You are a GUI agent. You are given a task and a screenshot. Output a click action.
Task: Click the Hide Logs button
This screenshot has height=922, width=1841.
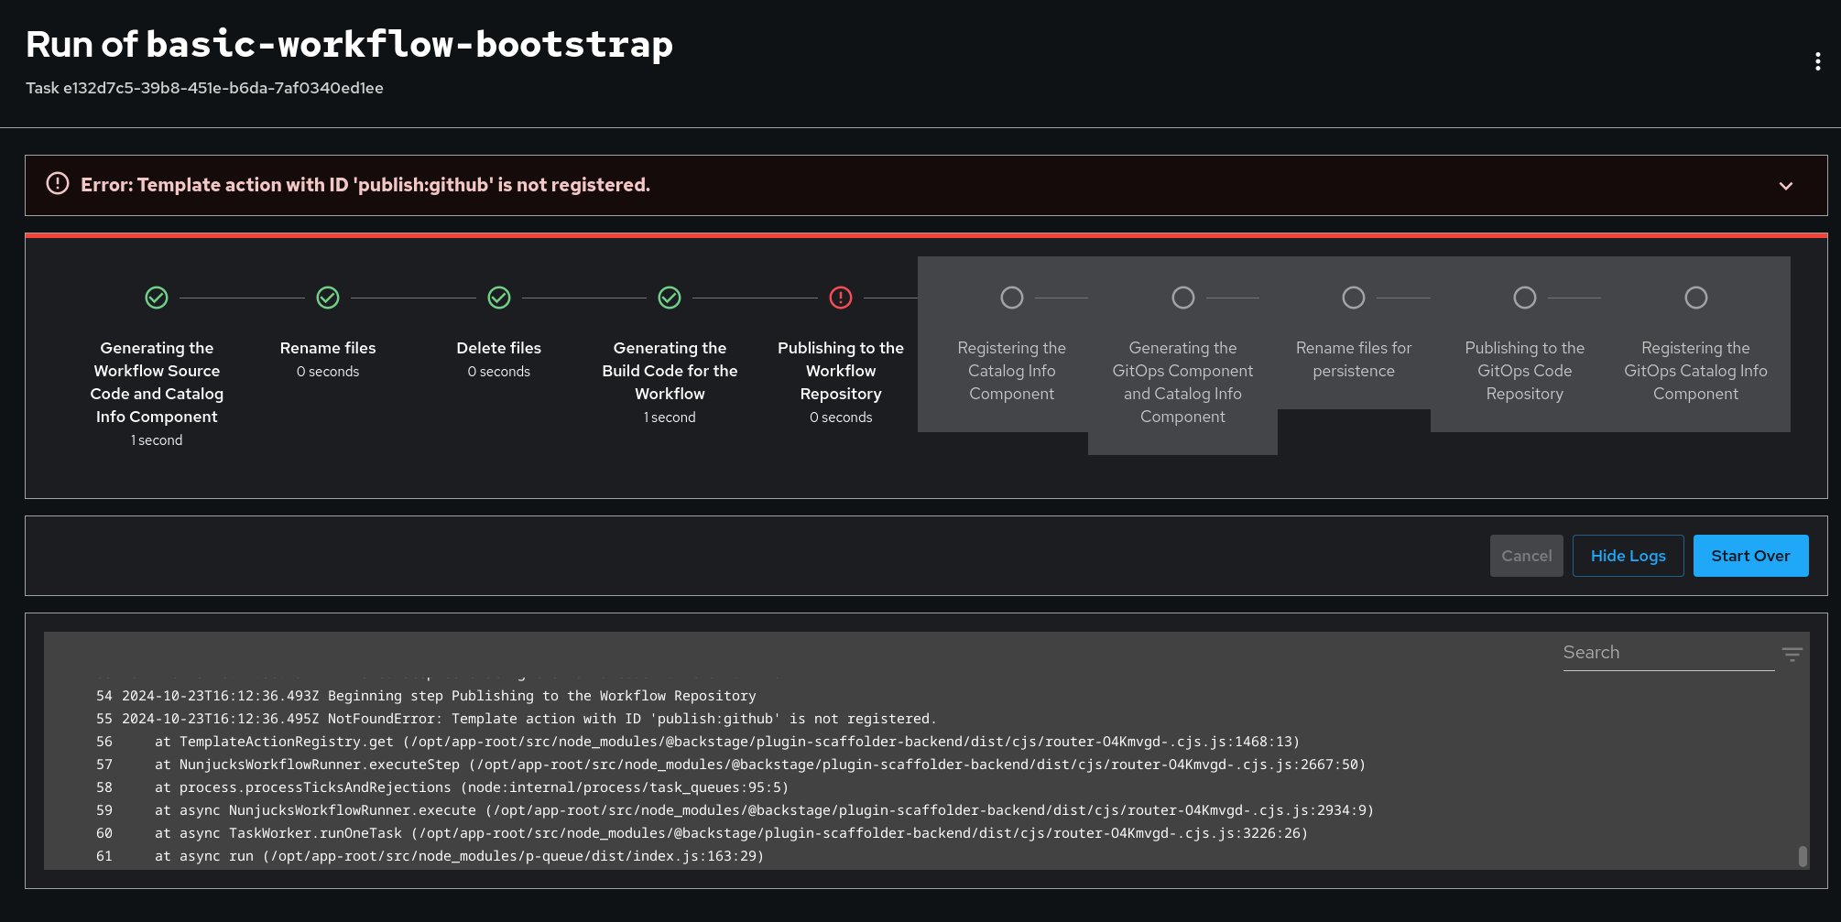coord(1628,556)
